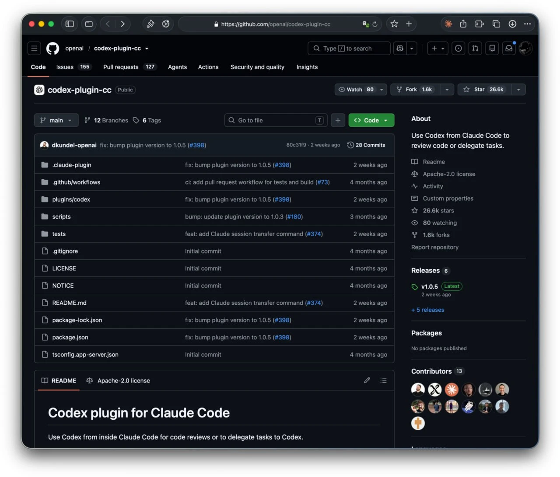View 6 Tags link
The height and width of the screenshot is (477, 560).
tap(147, 120)
